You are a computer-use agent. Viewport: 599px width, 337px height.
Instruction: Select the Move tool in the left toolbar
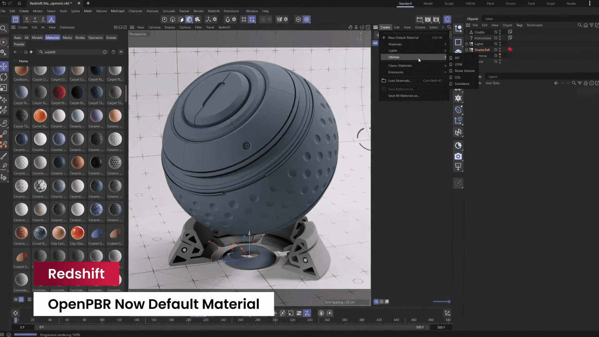pos(4,66)
